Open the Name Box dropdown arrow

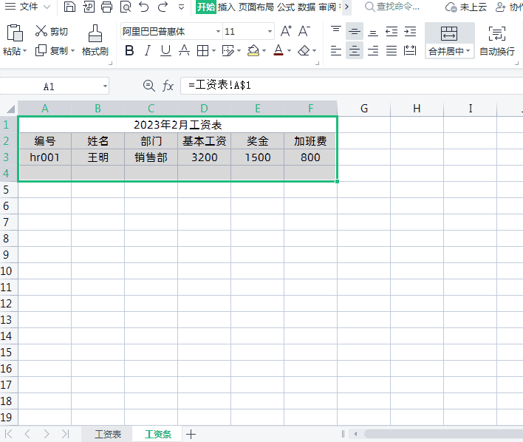click(105, 86)
